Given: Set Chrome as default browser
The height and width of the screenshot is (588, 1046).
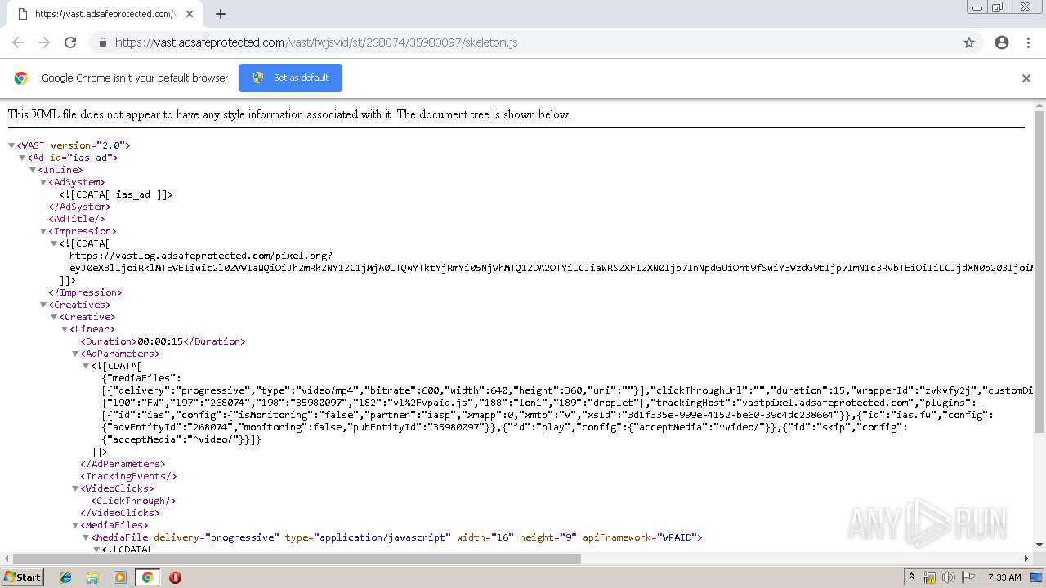Looking at the screenshot, I should point(290,78).
